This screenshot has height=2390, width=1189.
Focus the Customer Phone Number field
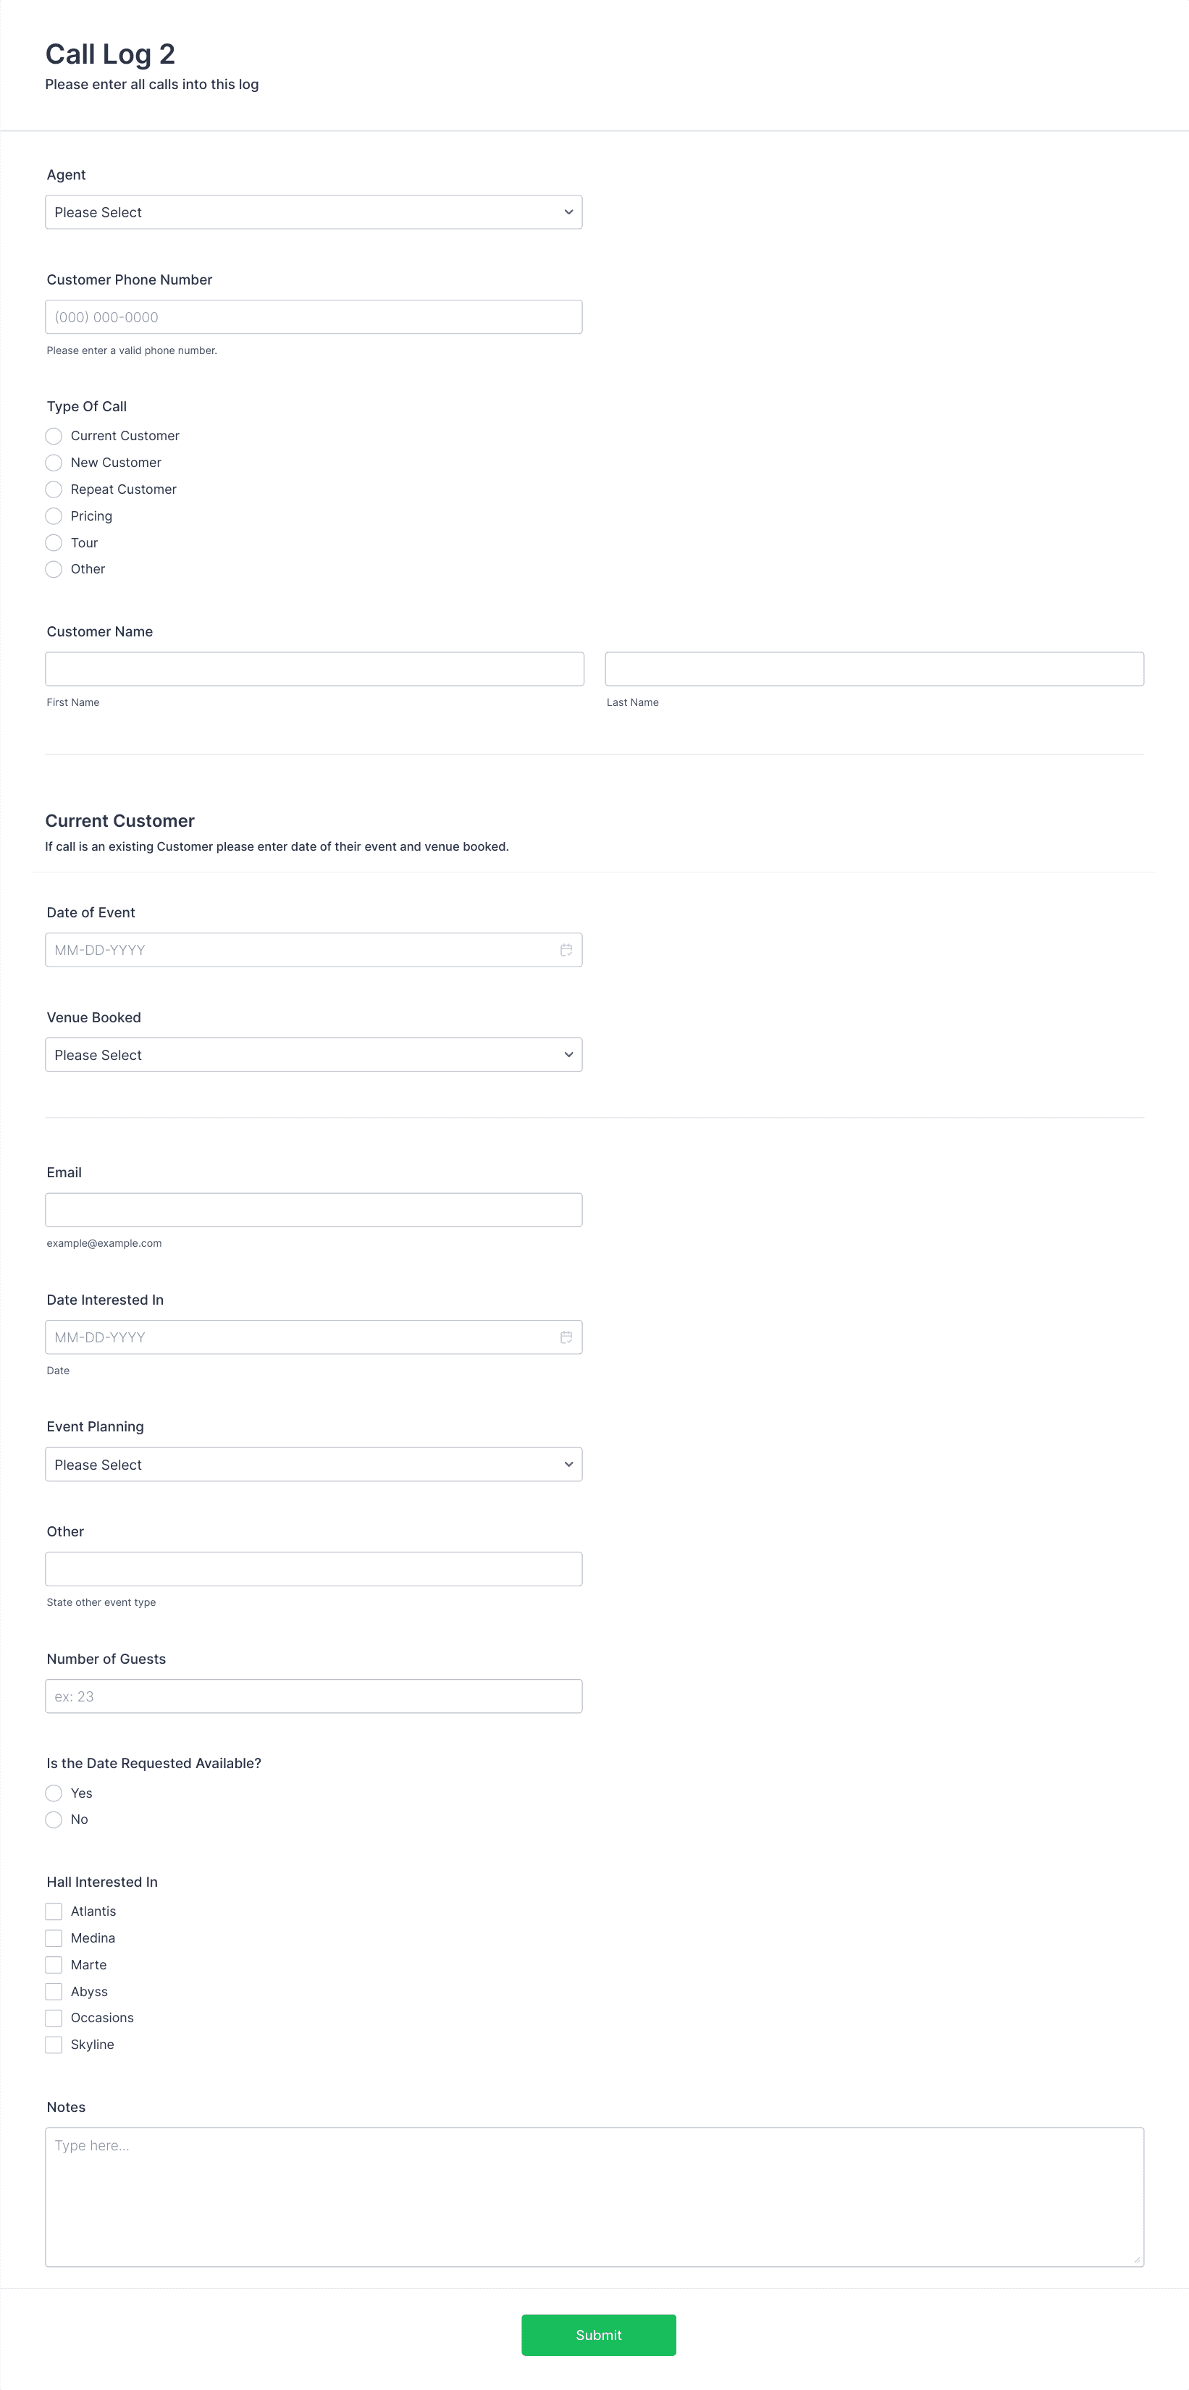(314, 317)
